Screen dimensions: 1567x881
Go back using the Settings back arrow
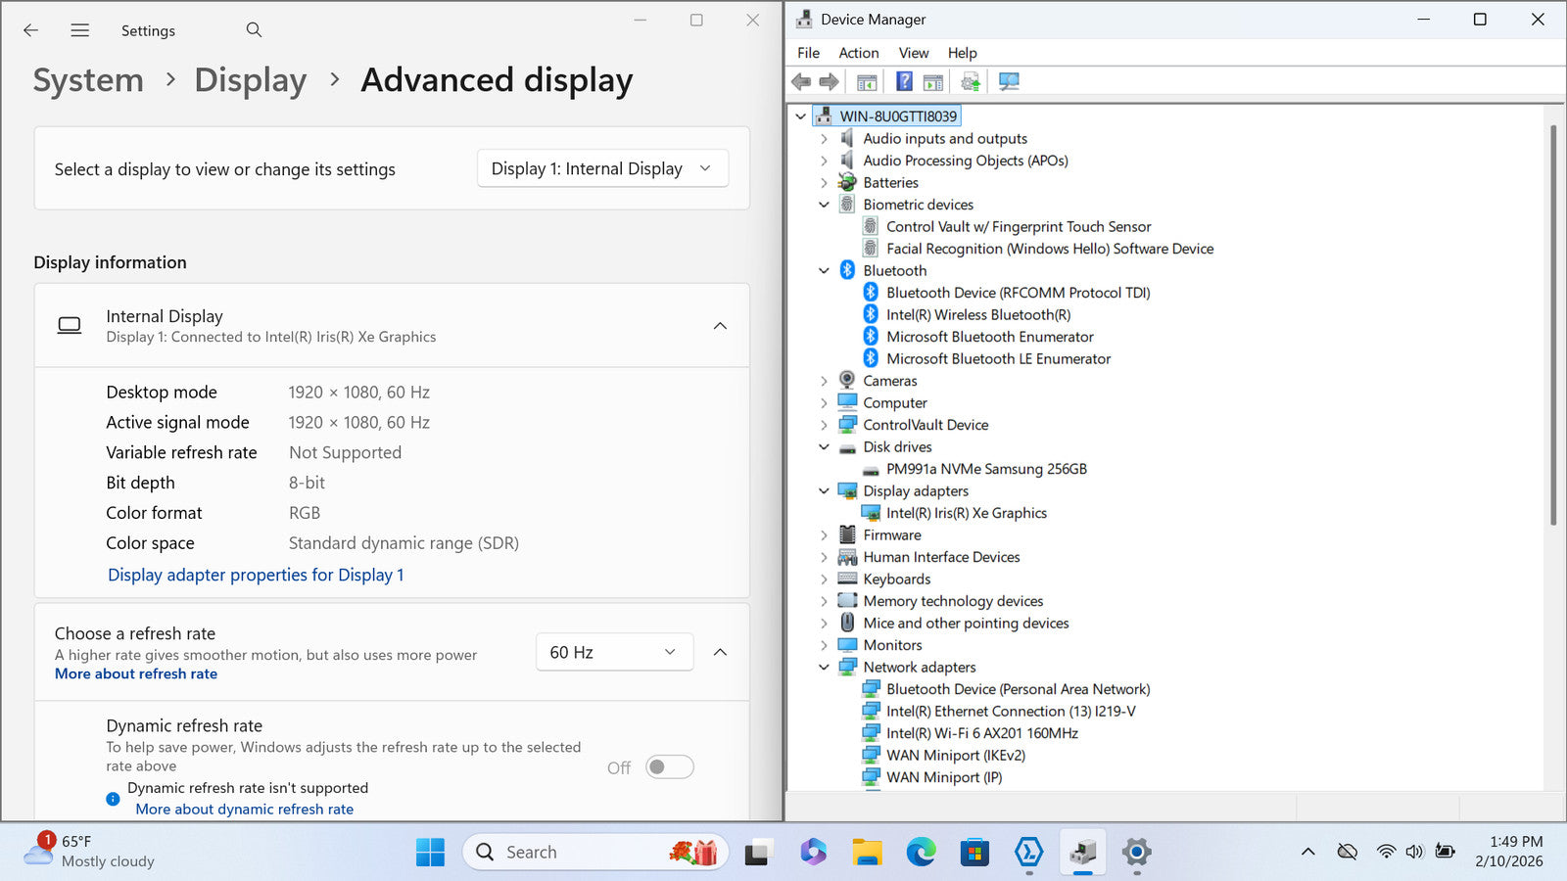tap(31, 30)
